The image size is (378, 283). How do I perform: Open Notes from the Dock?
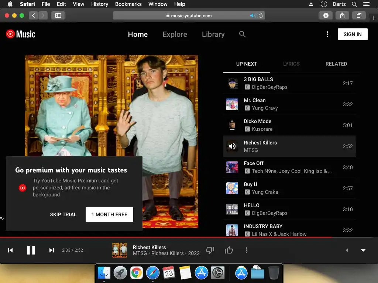tap(185, 273)
